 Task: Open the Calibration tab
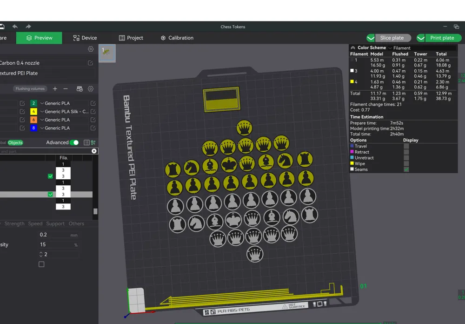[177, 38]
